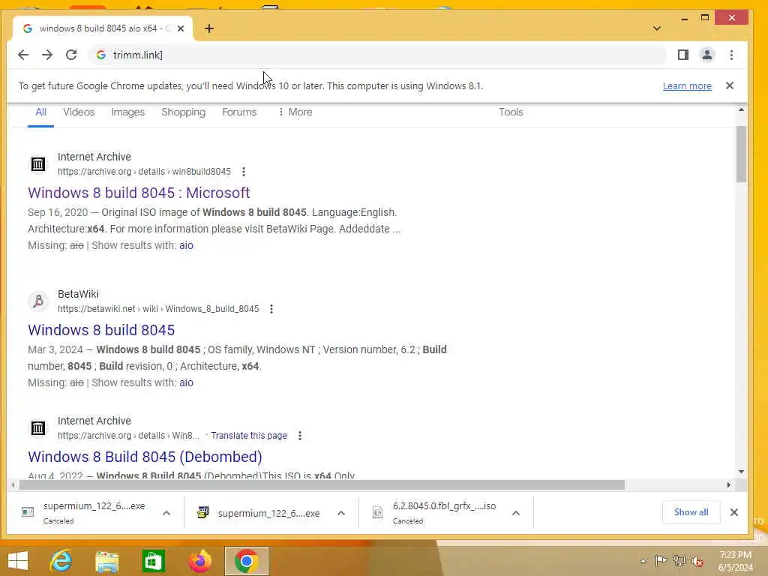Select the All search tab
Viewport: 768px width, 576px height.
coord(40,112)
